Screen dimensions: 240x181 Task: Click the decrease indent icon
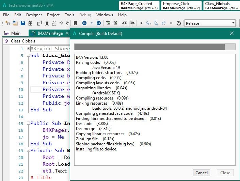(x=125, y=23)
